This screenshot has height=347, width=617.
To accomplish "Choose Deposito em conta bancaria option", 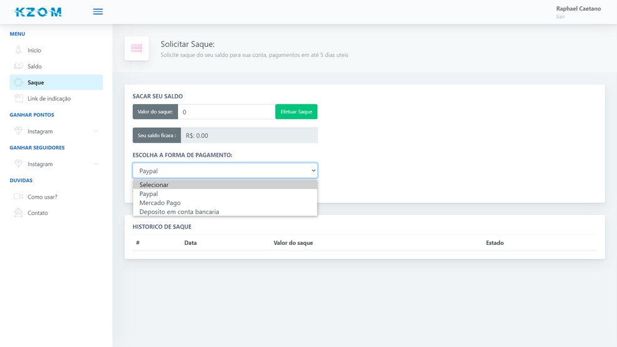I will click(x=225, y=212).
